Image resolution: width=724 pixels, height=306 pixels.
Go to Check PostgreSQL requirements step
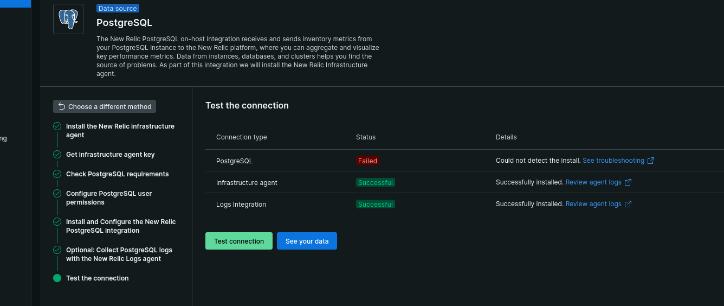pos(118,174)
